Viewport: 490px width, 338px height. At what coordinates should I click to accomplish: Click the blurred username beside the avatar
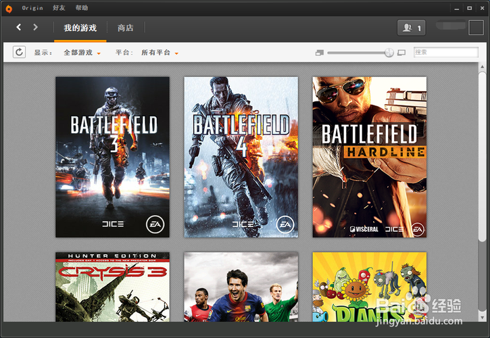450,25
